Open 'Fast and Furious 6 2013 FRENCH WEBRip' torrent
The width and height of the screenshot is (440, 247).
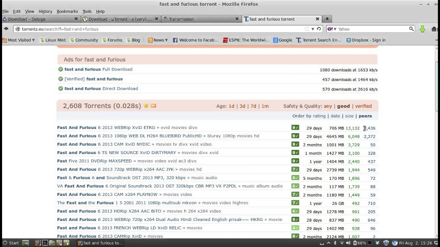[x=119, y=228]
